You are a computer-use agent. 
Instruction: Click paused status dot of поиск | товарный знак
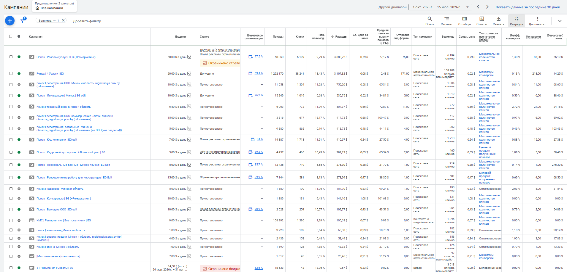click(x=19, y=107)
